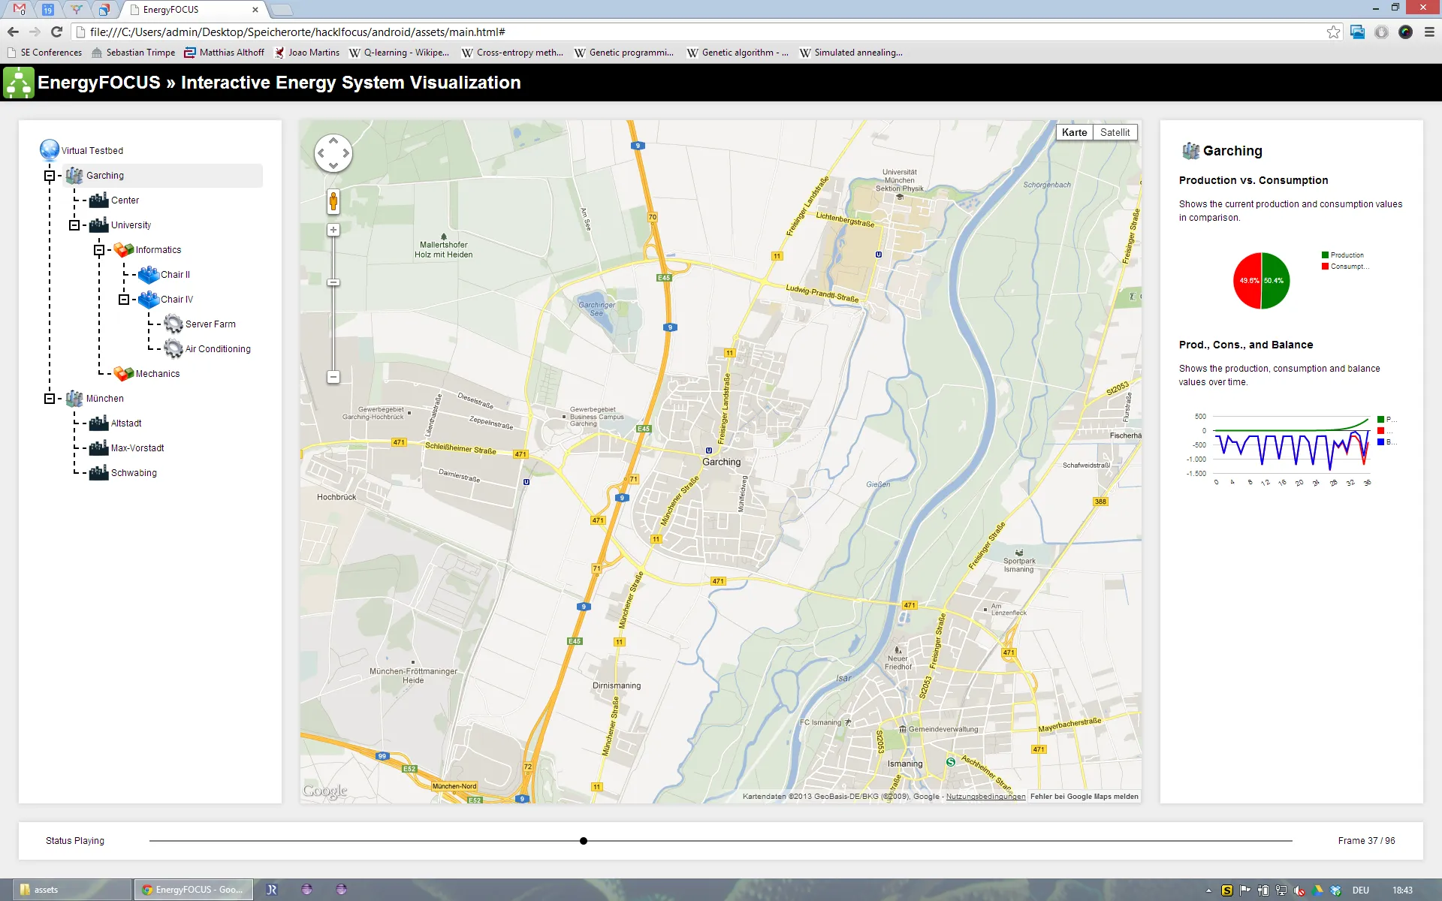This screenshot has height=901, width=1442.
Task: Open the SE Conferences bookmark
Action: pos(44,53)
